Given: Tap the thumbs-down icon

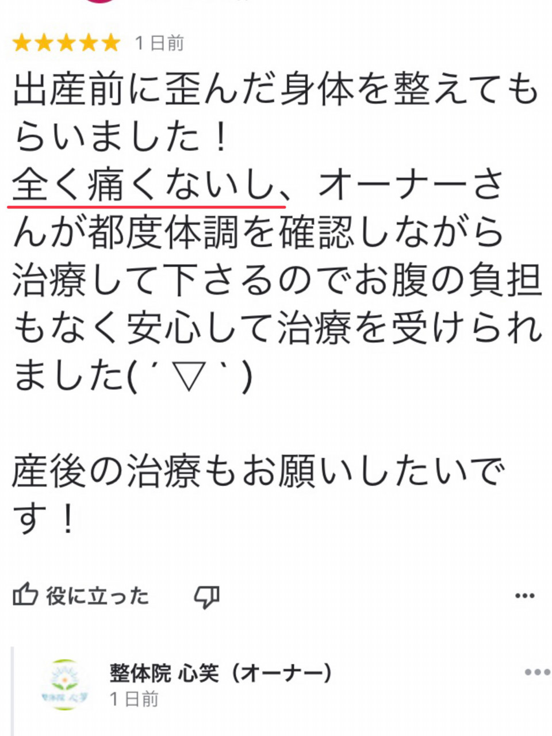Looking at the screenshot, I should click(207, 597).
